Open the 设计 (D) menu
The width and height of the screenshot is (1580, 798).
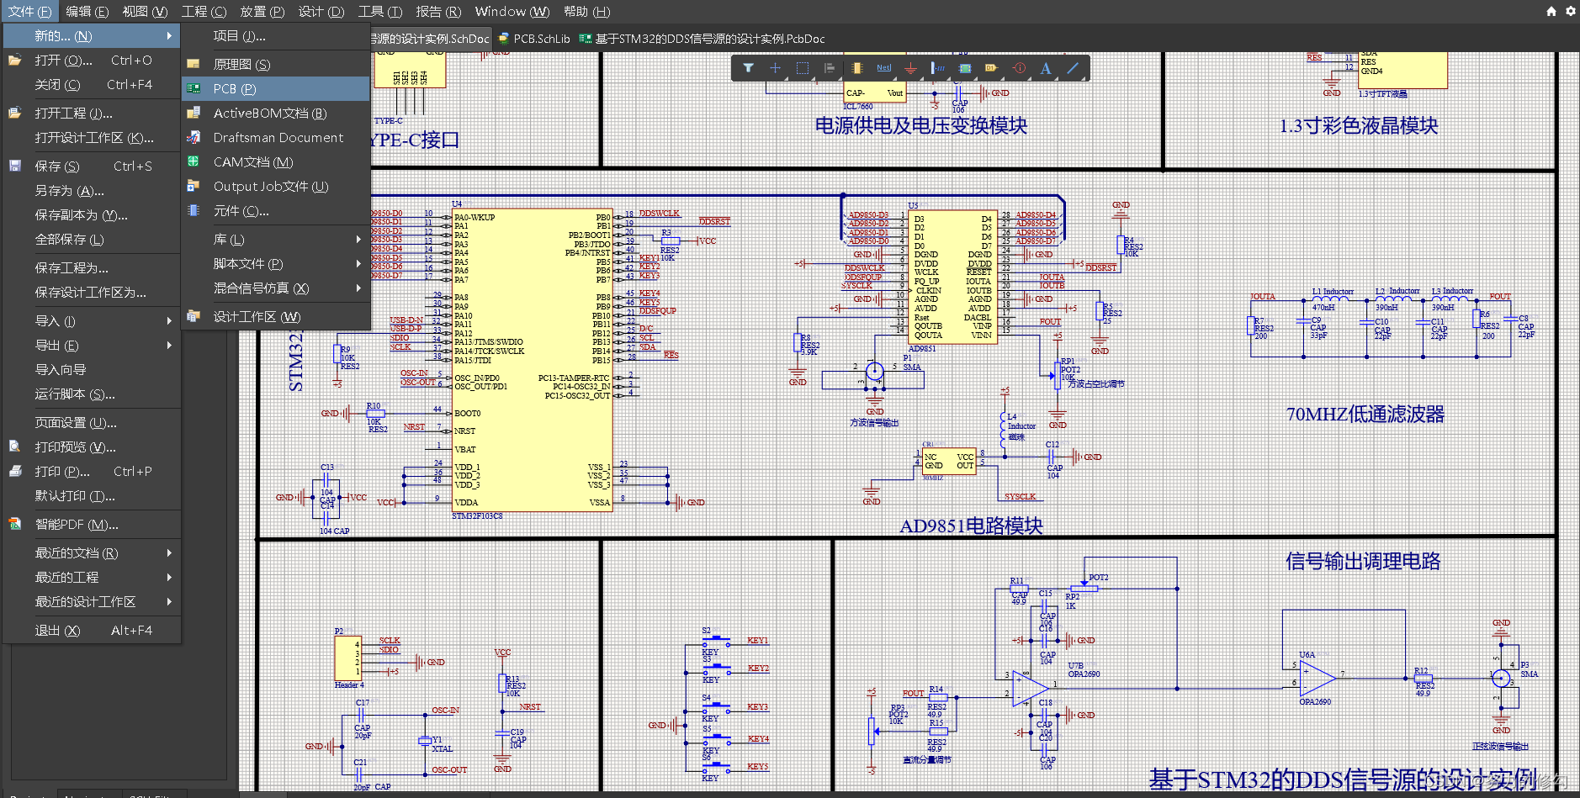pos(321,12)
